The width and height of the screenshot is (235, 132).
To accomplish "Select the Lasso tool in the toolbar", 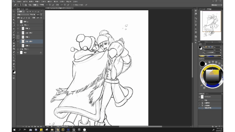I will tap(14, 17).
